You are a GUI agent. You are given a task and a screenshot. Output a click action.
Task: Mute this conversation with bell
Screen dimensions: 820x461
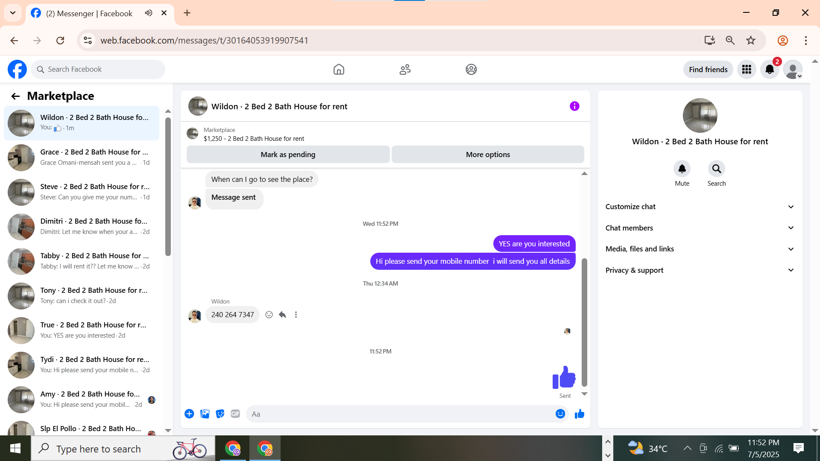(x=682, y=169)
